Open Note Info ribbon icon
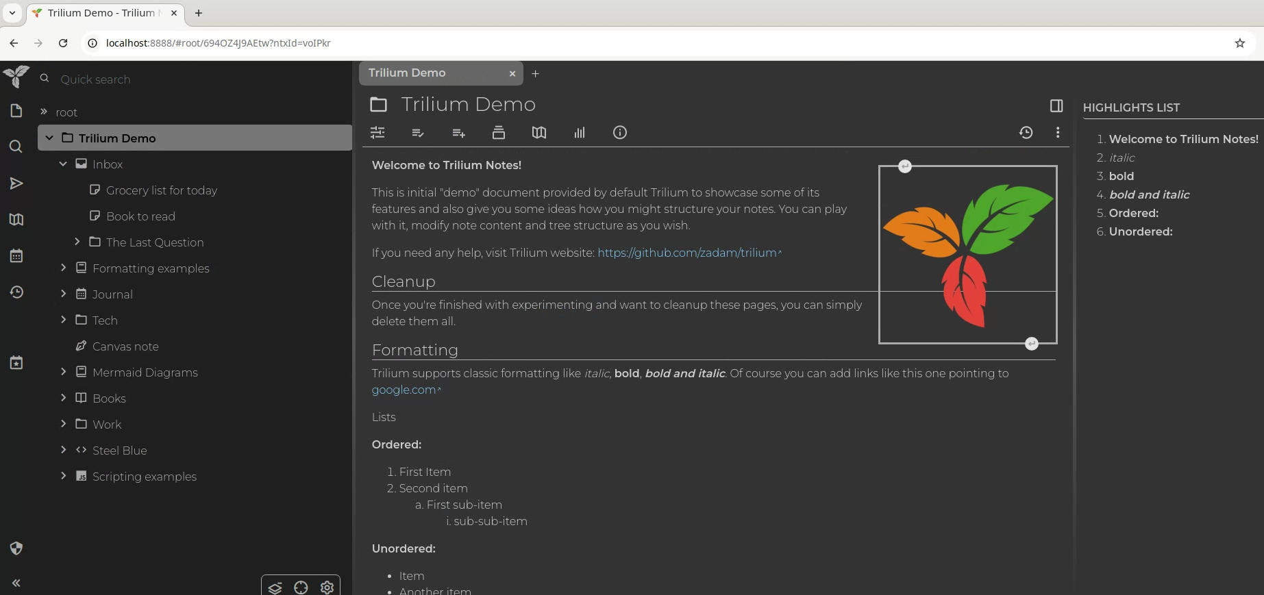 [620, 133]
